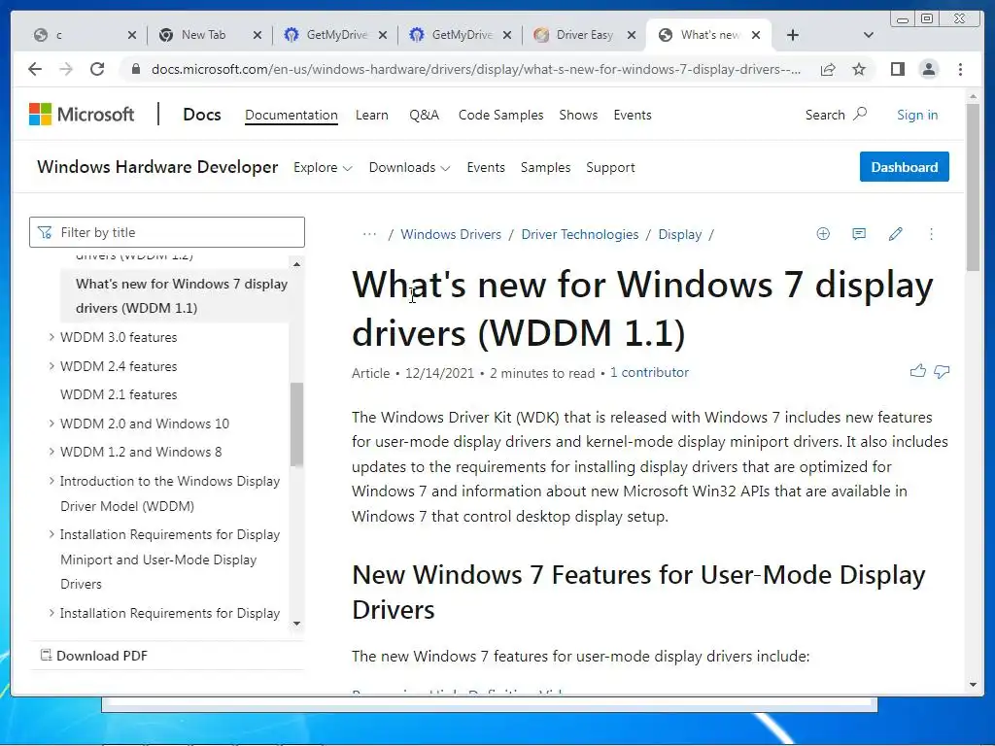Viewport: 995px width, 746px height.
Task: Bookmark the page with the star icon
Action: tap(859, 69)
